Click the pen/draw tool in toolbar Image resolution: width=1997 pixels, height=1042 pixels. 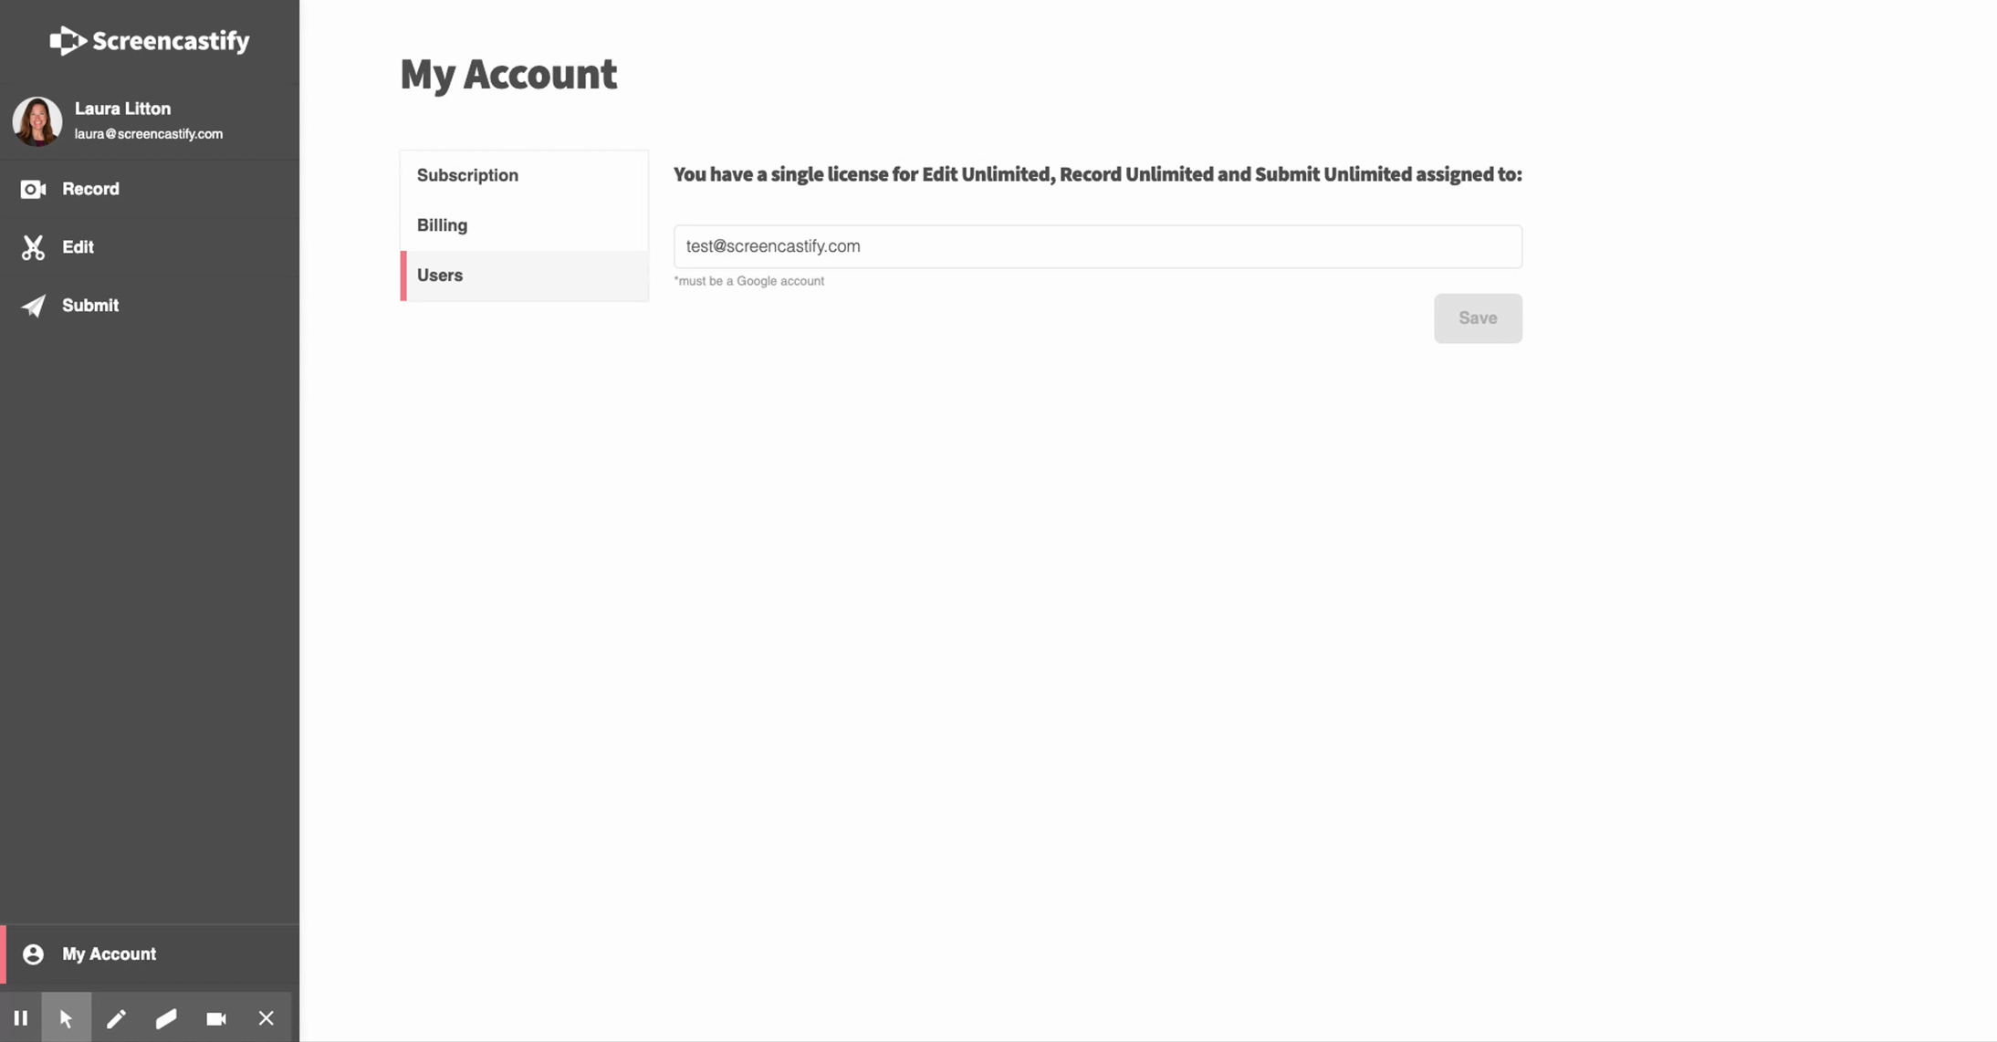pyautogui.click(x=116, y=1018)
